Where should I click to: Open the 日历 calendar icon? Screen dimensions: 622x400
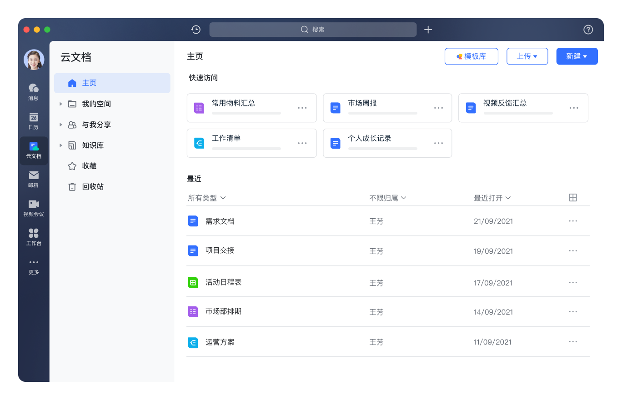(x=34, y=120)
